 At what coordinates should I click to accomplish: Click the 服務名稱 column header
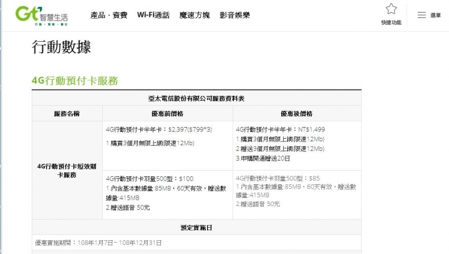[67, 114]
